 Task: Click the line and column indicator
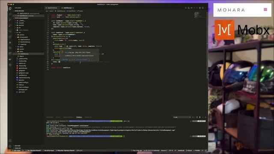[151, 151]
